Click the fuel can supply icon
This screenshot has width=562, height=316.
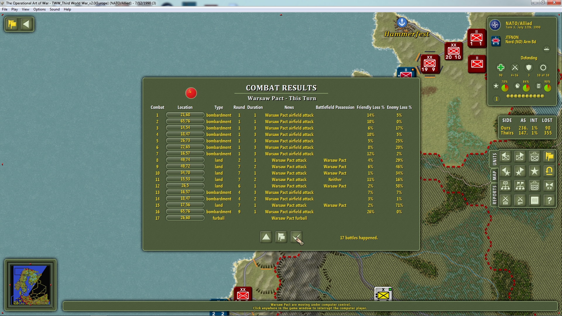pos(539,86)
